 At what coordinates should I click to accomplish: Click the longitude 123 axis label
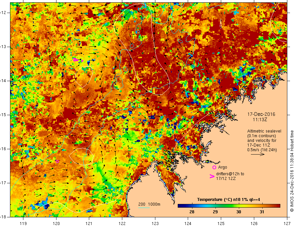155,223
